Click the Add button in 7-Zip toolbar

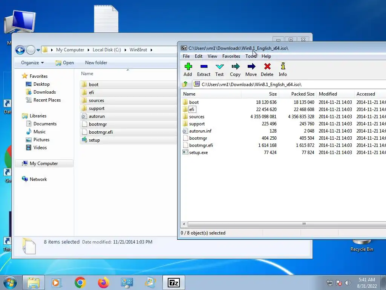click(x=188, y=69)
